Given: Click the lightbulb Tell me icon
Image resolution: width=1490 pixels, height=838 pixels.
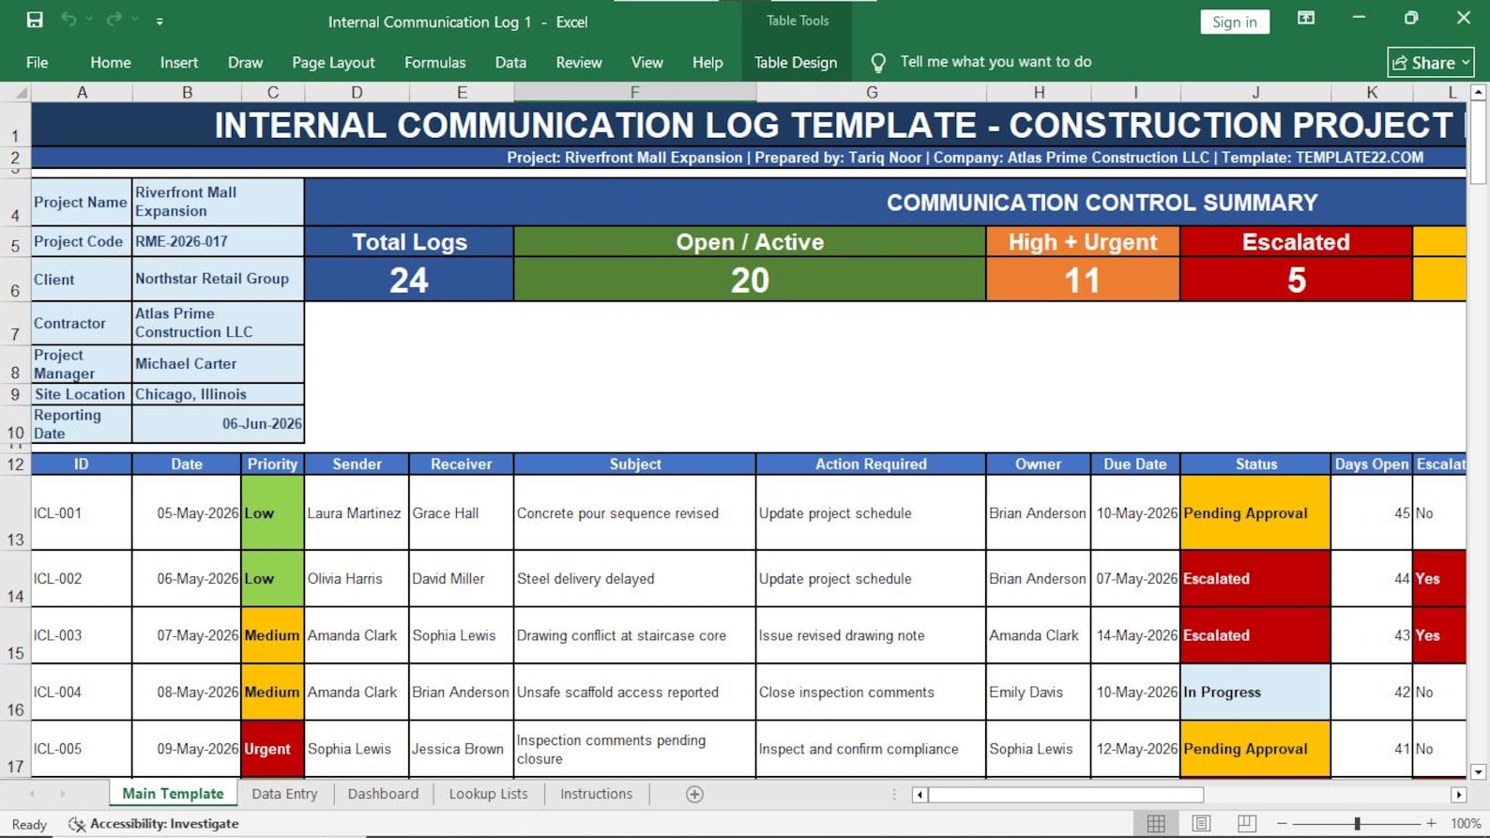Looking at the screenshot, I should [x=878, y=62].
